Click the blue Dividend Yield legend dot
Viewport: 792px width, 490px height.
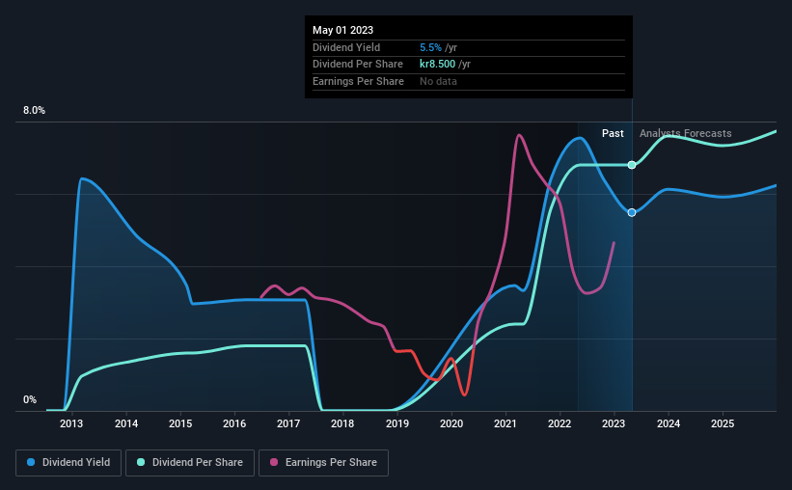(31, 462)
